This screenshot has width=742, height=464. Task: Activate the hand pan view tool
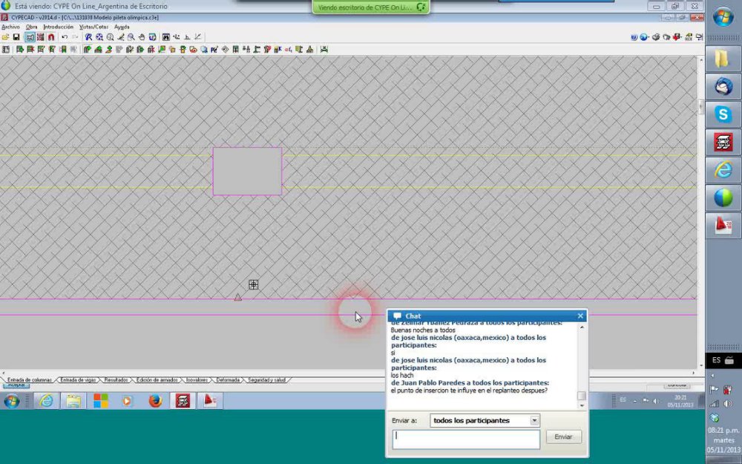[142, 37]
